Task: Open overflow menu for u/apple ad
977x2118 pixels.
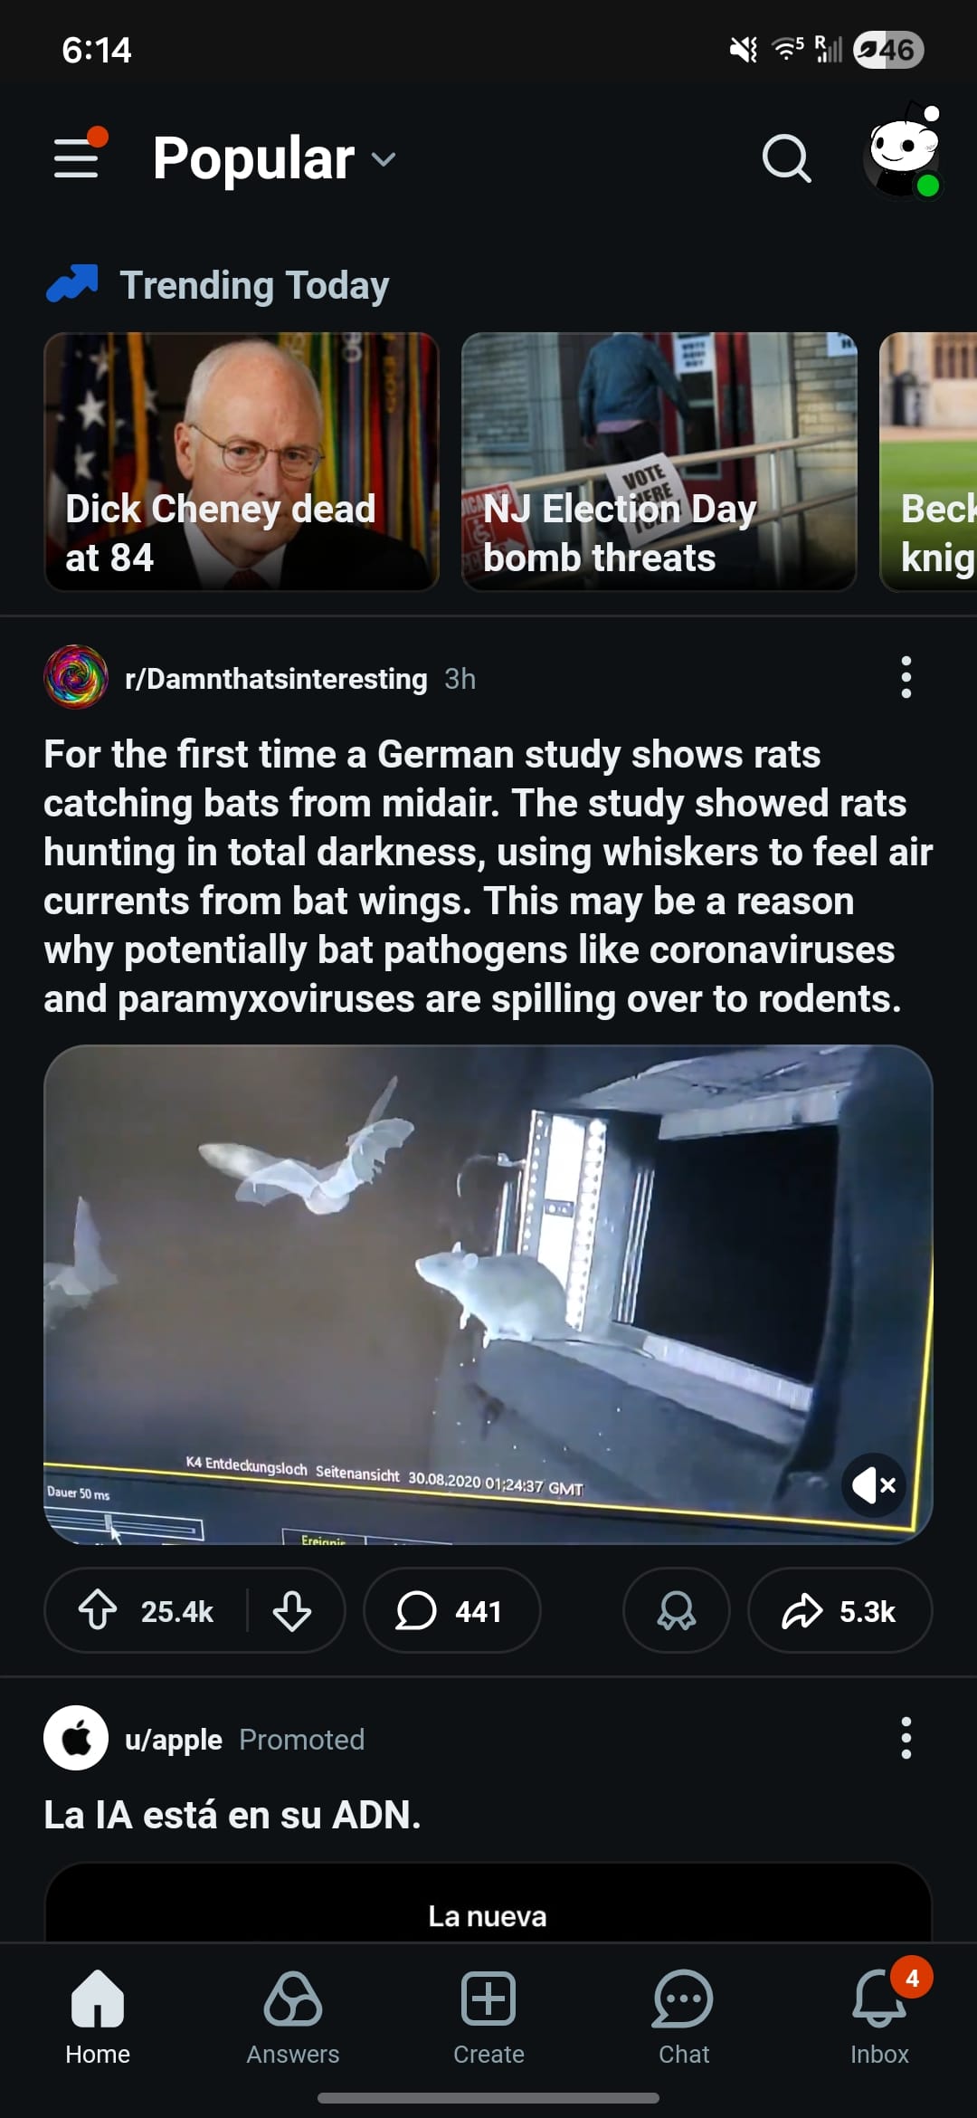Action: pyautogui.click(x=906, y=1739)
